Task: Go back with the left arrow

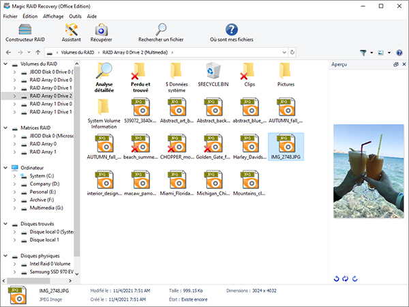Action: tap(8, 53)
